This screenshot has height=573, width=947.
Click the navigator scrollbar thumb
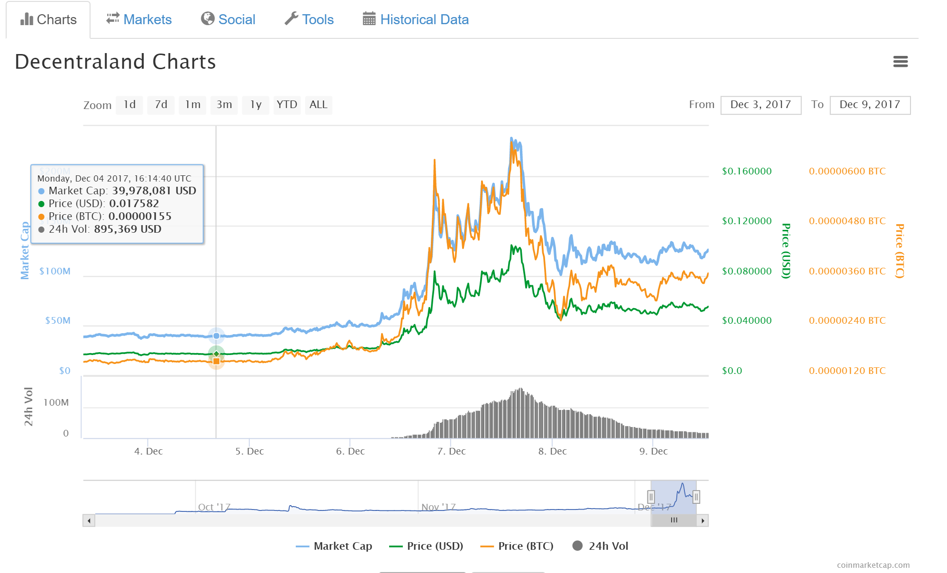[674, 520]
